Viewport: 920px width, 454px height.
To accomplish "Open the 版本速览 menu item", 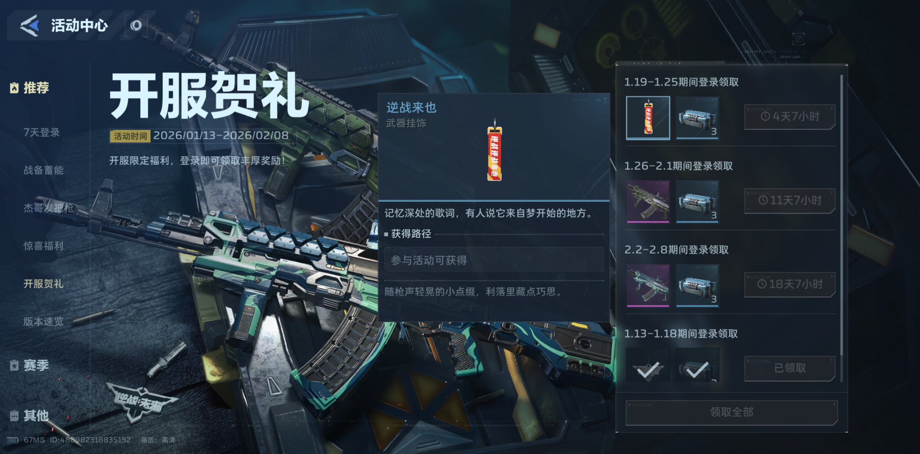I will click(x=43, y=322).
